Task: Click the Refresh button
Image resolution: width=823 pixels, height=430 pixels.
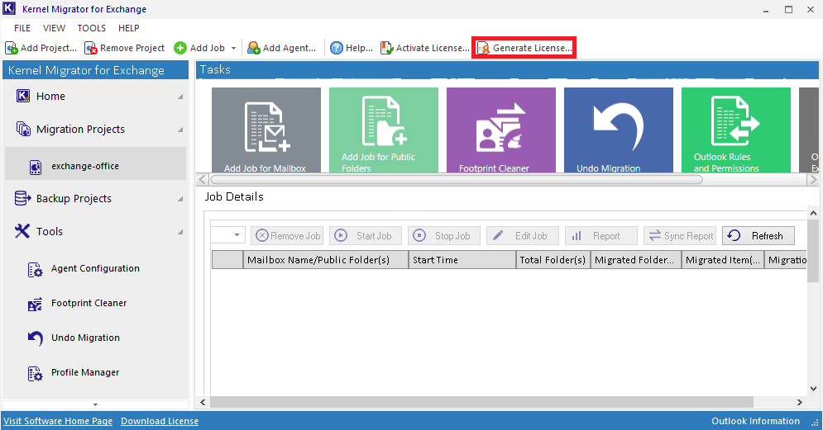Action: 758,236
